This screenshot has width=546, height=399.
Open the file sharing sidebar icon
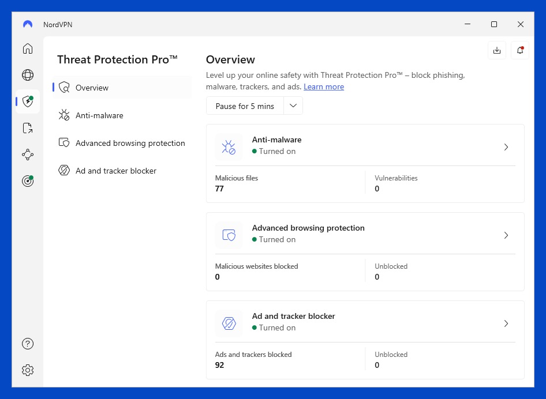(x=28, y=128)
